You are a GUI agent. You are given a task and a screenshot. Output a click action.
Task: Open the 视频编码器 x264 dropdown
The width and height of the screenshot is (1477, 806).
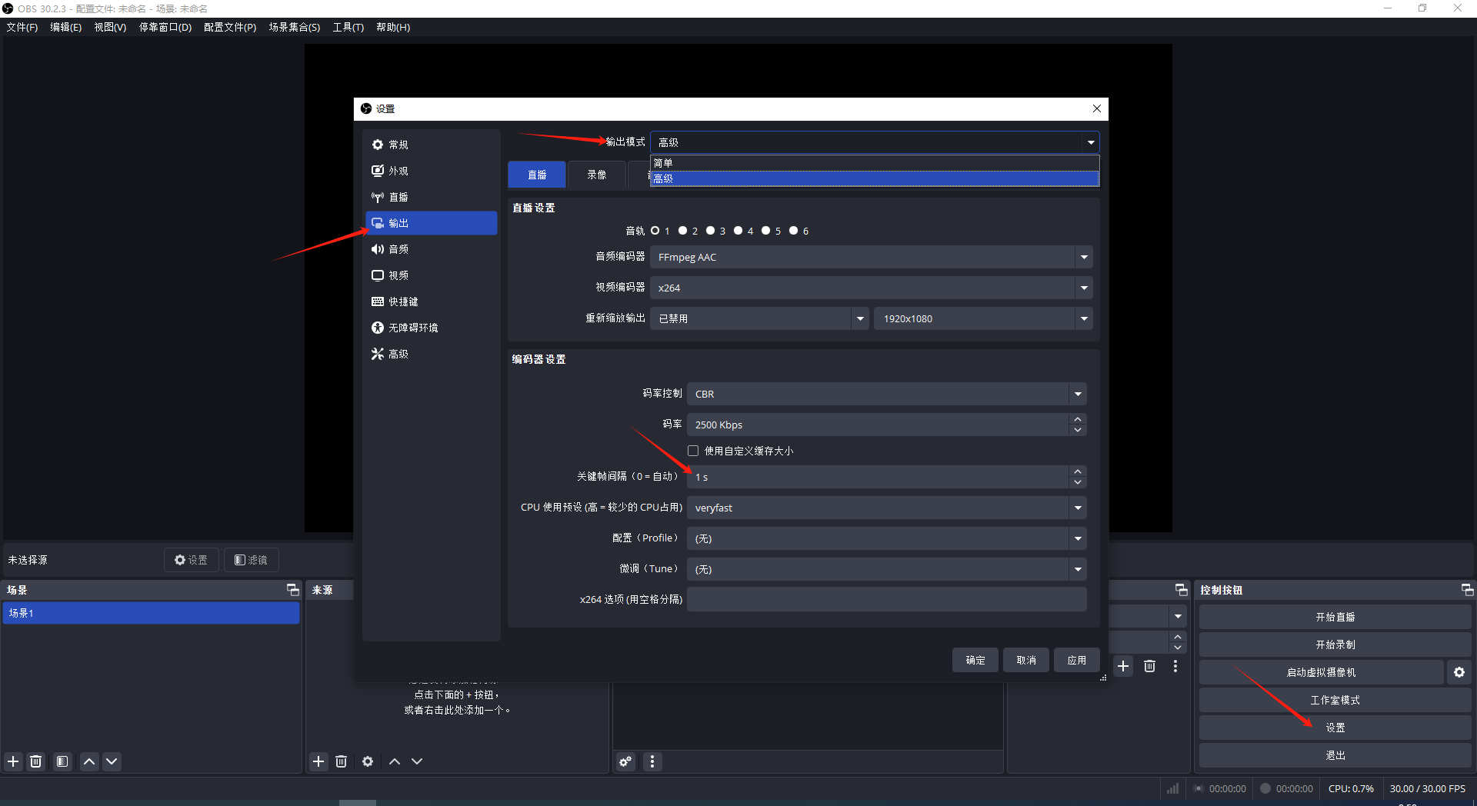(x=872, y=288)
